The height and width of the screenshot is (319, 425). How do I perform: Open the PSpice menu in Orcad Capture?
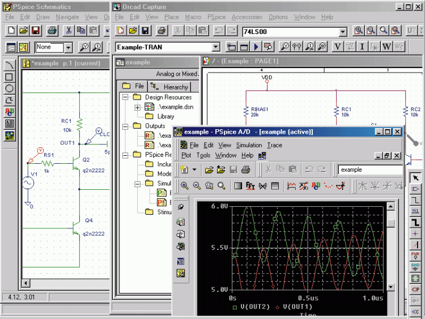coord(216,17)
